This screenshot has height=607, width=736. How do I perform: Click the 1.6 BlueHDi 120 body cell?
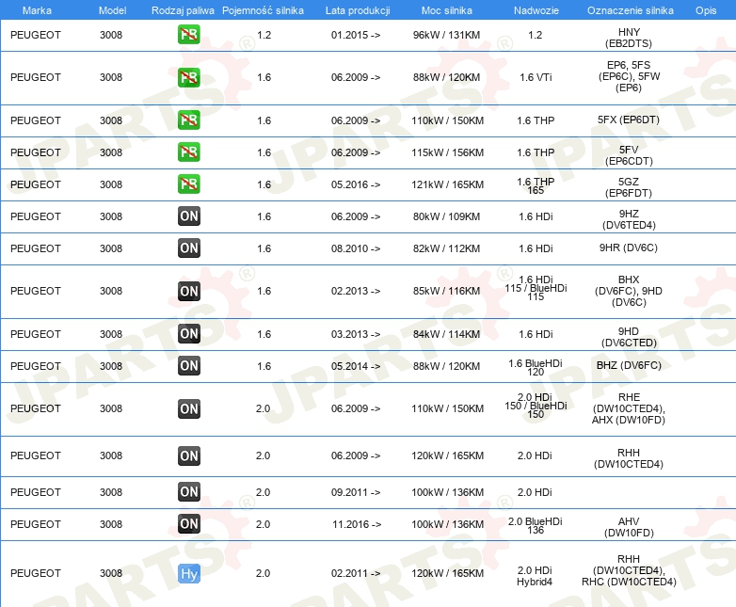click(536, 368)
